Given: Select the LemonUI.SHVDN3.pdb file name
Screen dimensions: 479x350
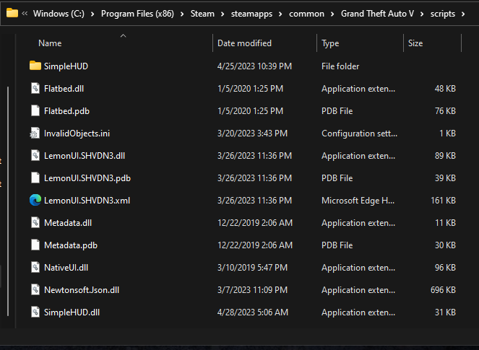Looking at the screenshot, I should (x=87, y=178).
